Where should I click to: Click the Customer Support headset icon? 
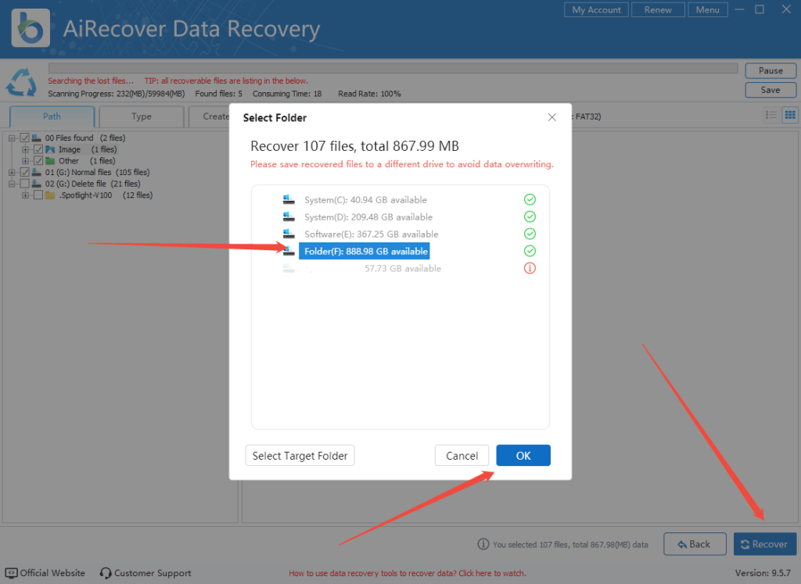104,572
